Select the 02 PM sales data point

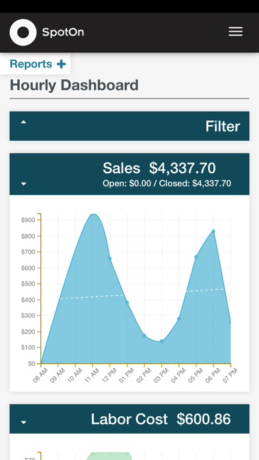pyautogui.click(x=144, y=336)
